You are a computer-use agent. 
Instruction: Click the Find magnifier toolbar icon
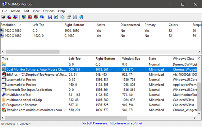75,17
